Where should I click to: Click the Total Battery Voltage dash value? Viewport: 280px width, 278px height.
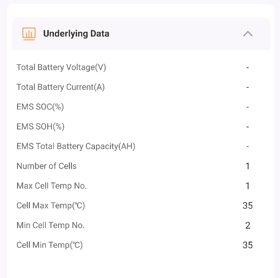pyautogui.click(x=248, y=67)
